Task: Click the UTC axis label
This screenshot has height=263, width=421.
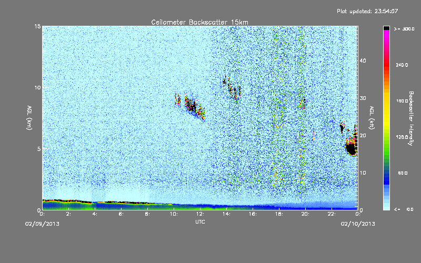Action: pyautogui.click(x=200, y=222)
